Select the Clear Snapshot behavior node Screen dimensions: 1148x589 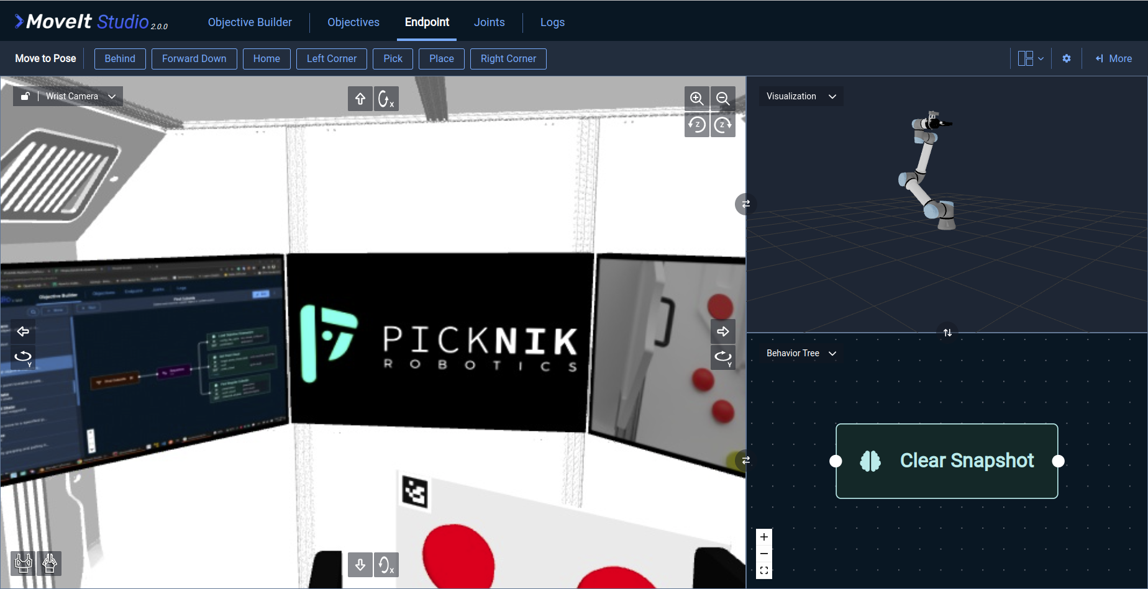(x=947, y=461)
